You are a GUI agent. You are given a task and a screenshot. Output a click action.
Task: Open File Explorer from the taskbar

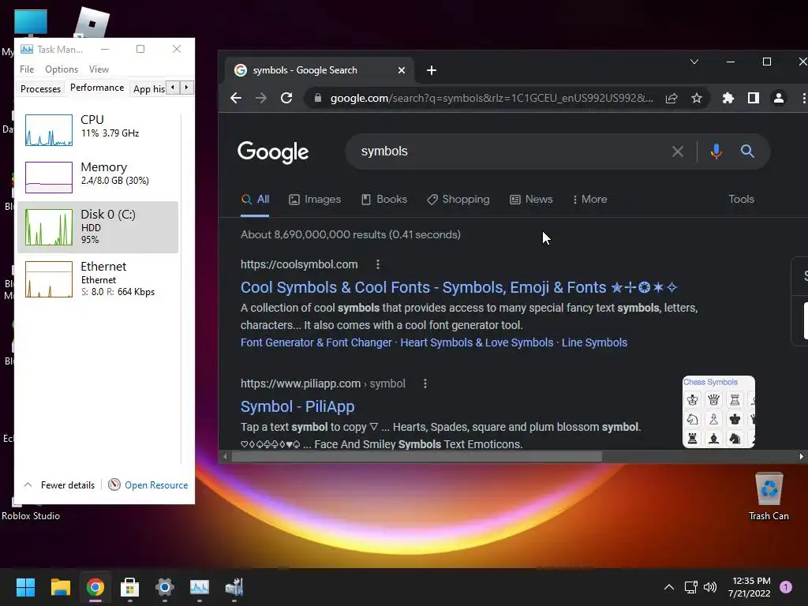coord(60,587)
